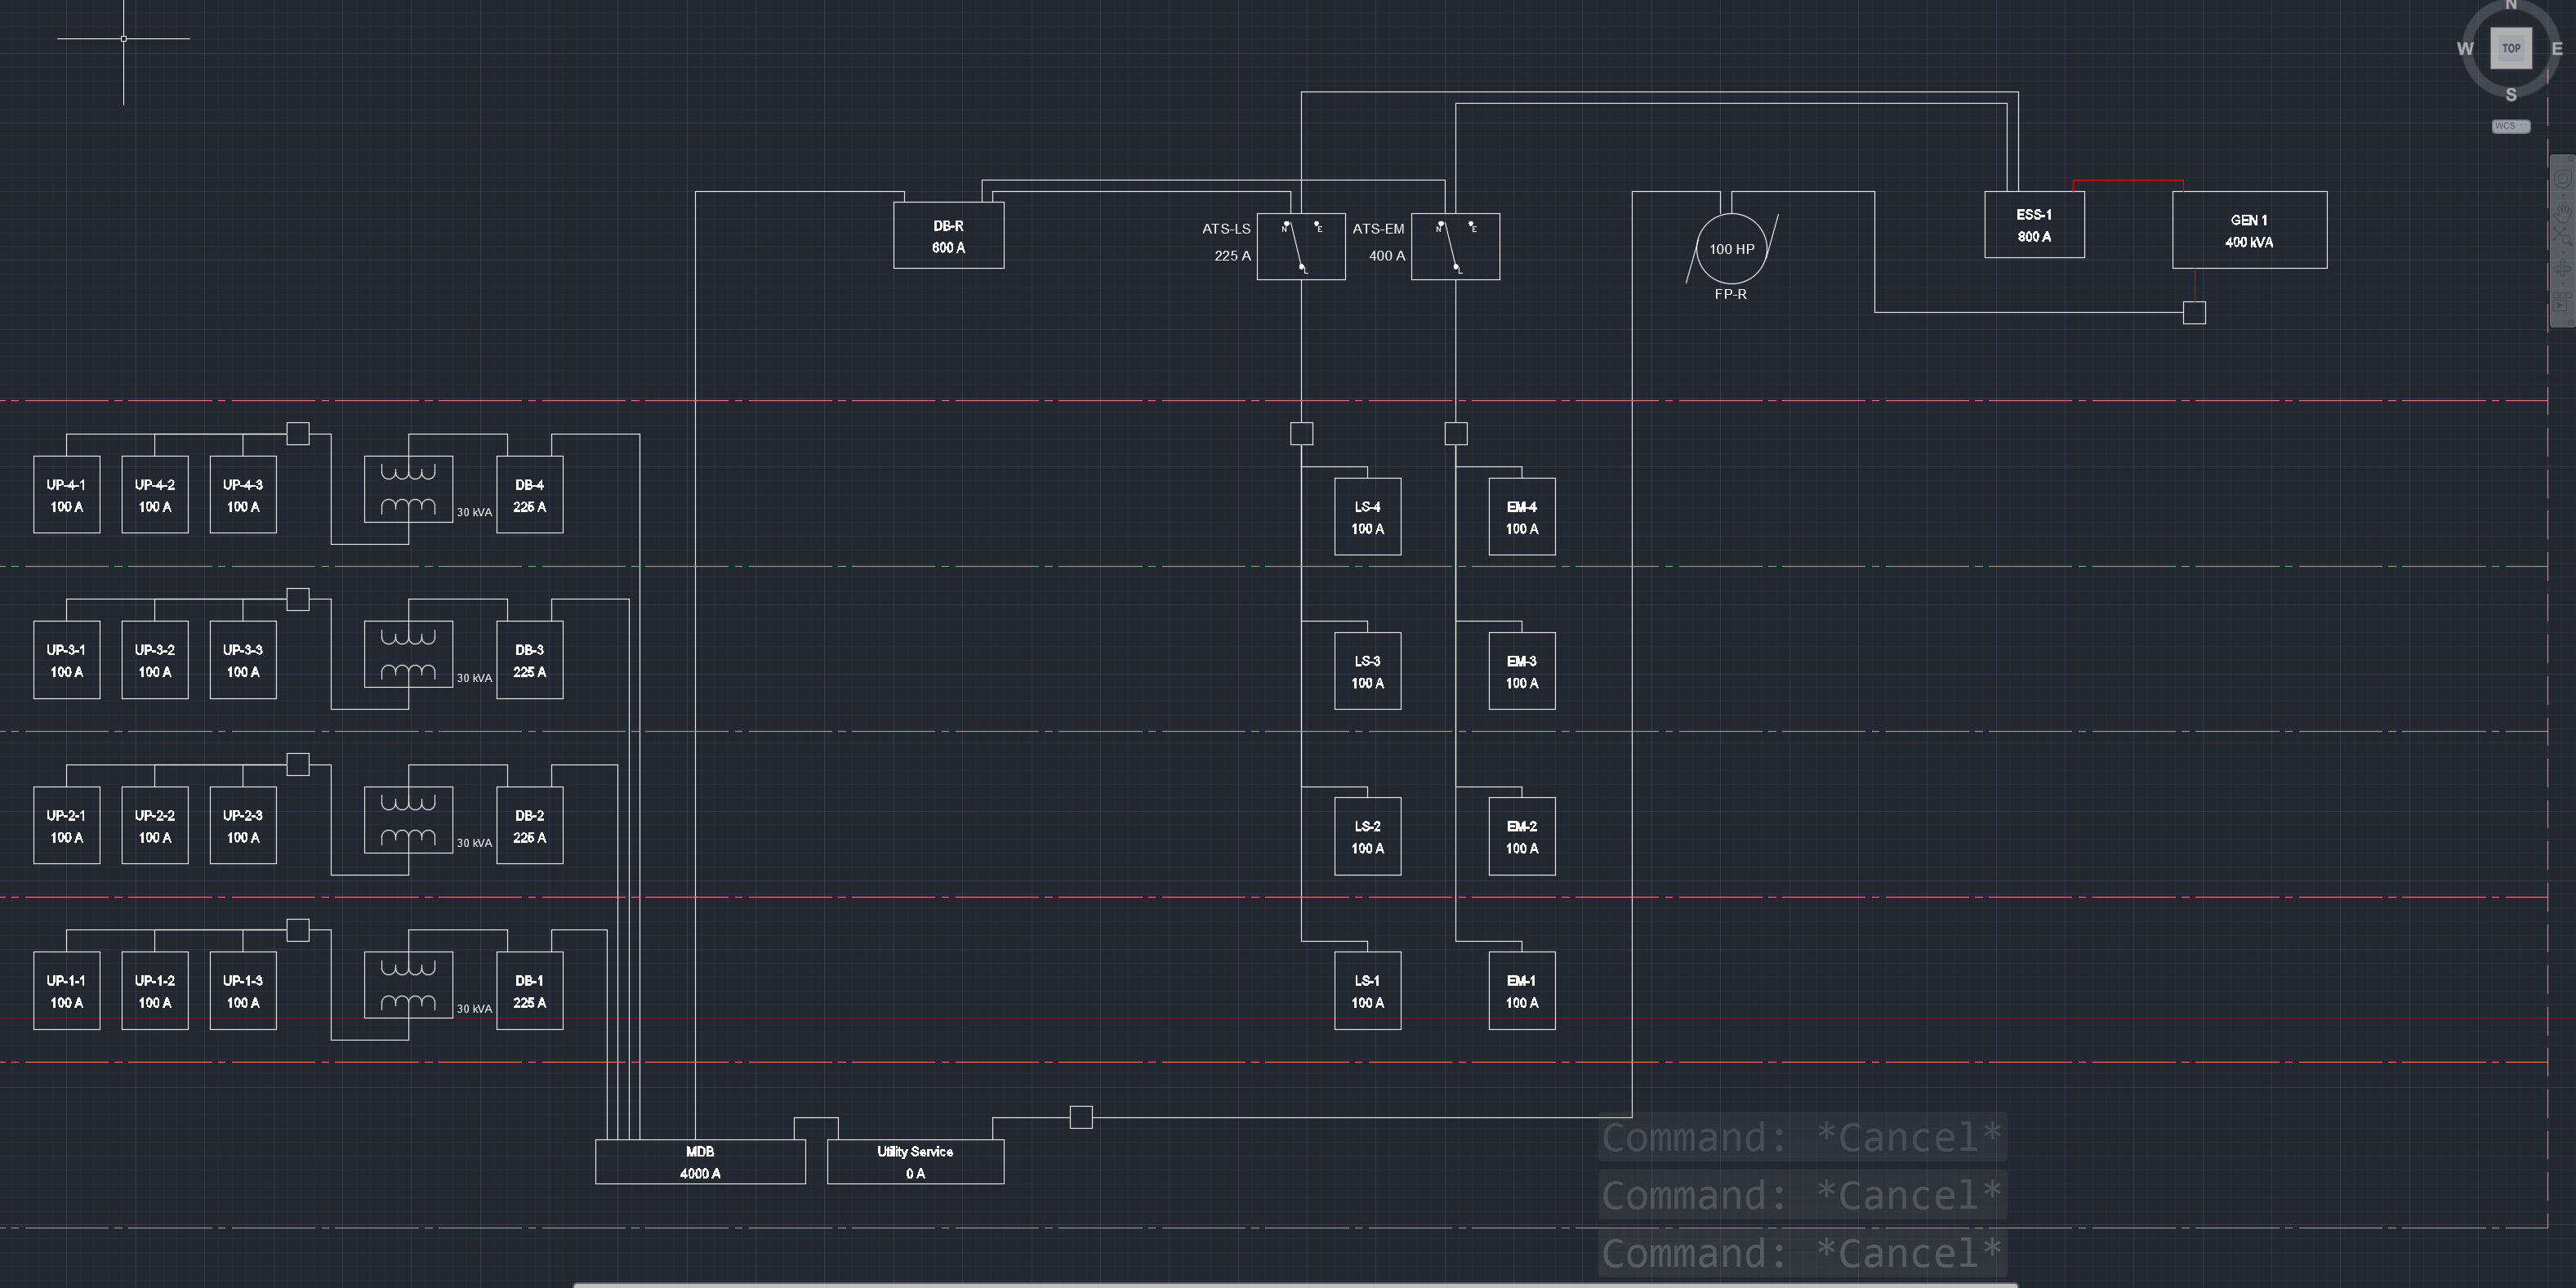Select the 100 HP motor circle symbol
This screenshot has height=1288, width=2576.
pos(1732,248)
